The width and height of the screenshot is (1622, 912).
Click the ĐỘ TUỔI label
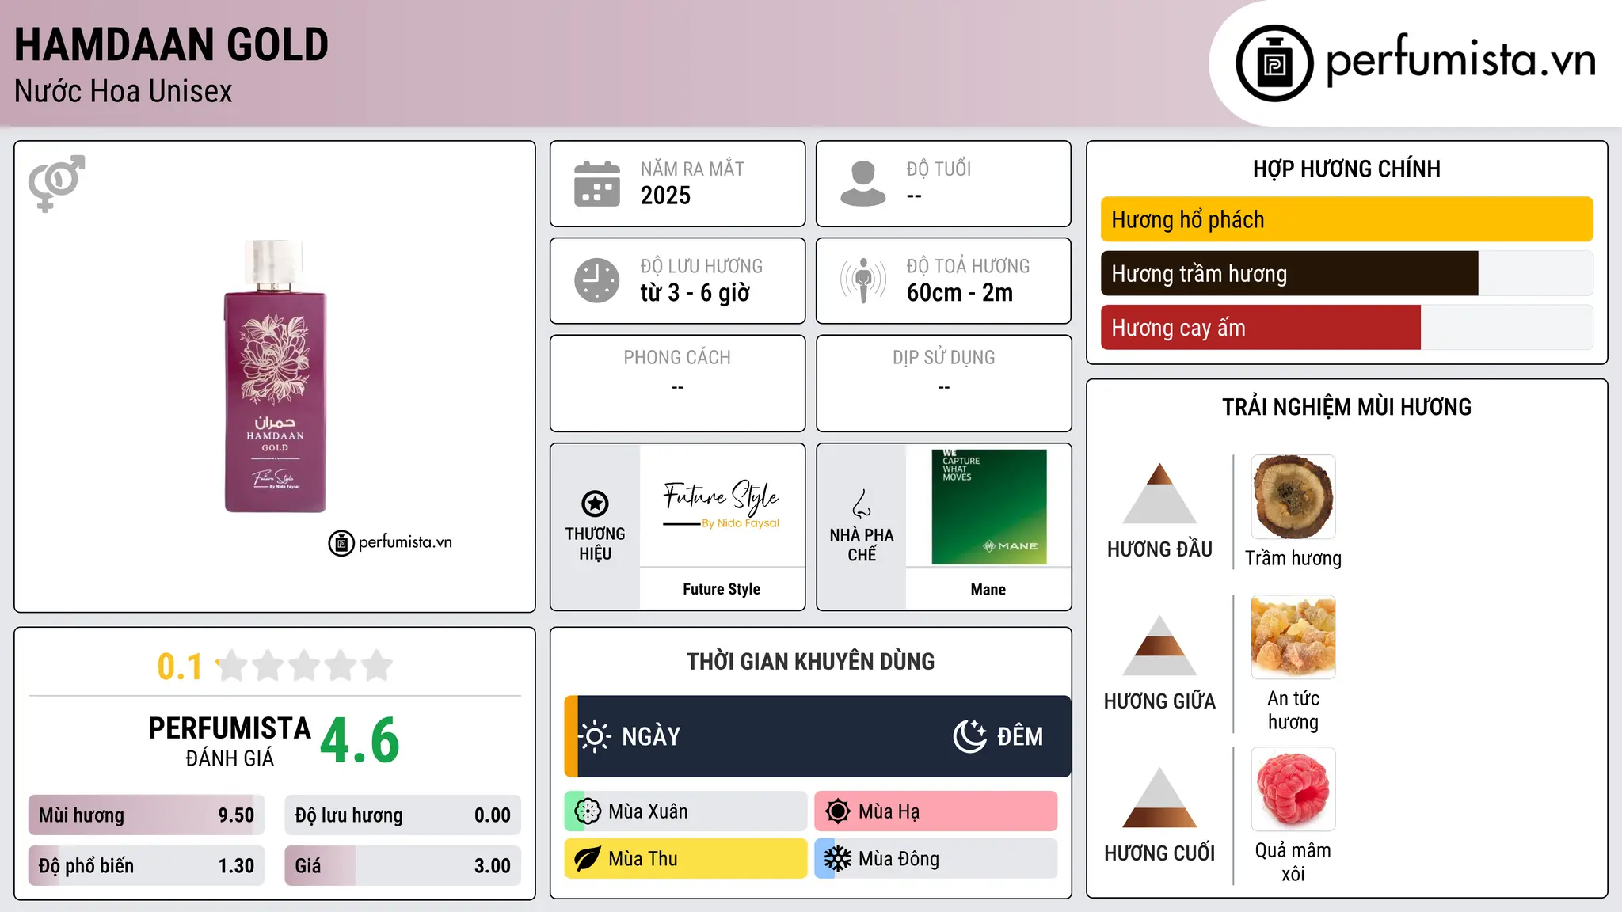click(939, 169)
